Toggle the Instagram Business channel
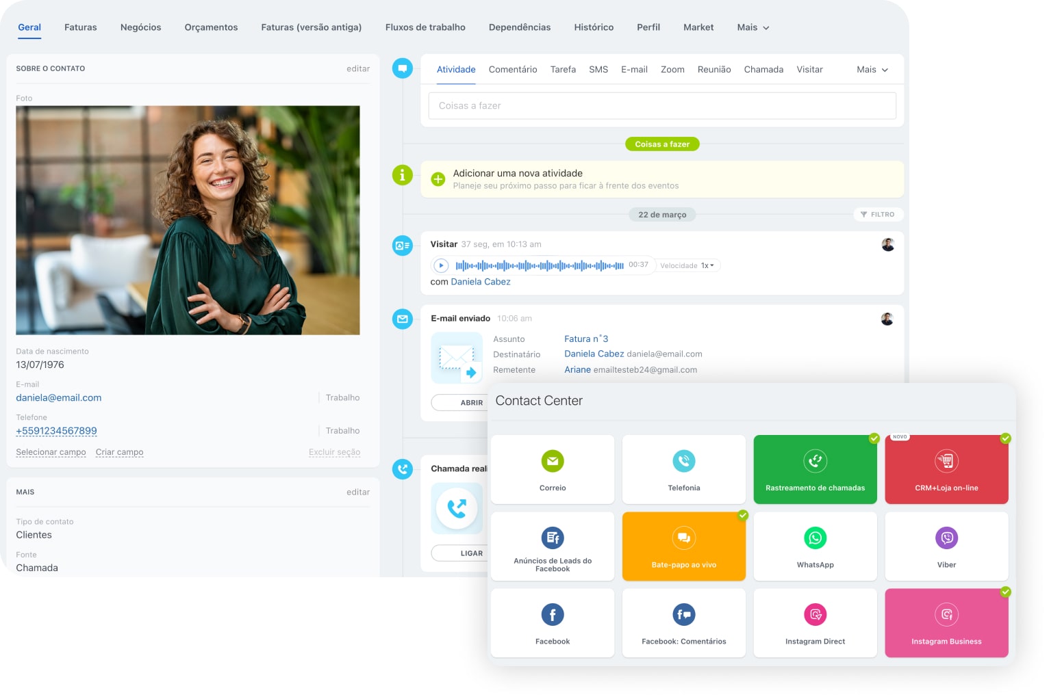Screen dimensions: 1049x699 pyautogui.click(x=946, y=622)
